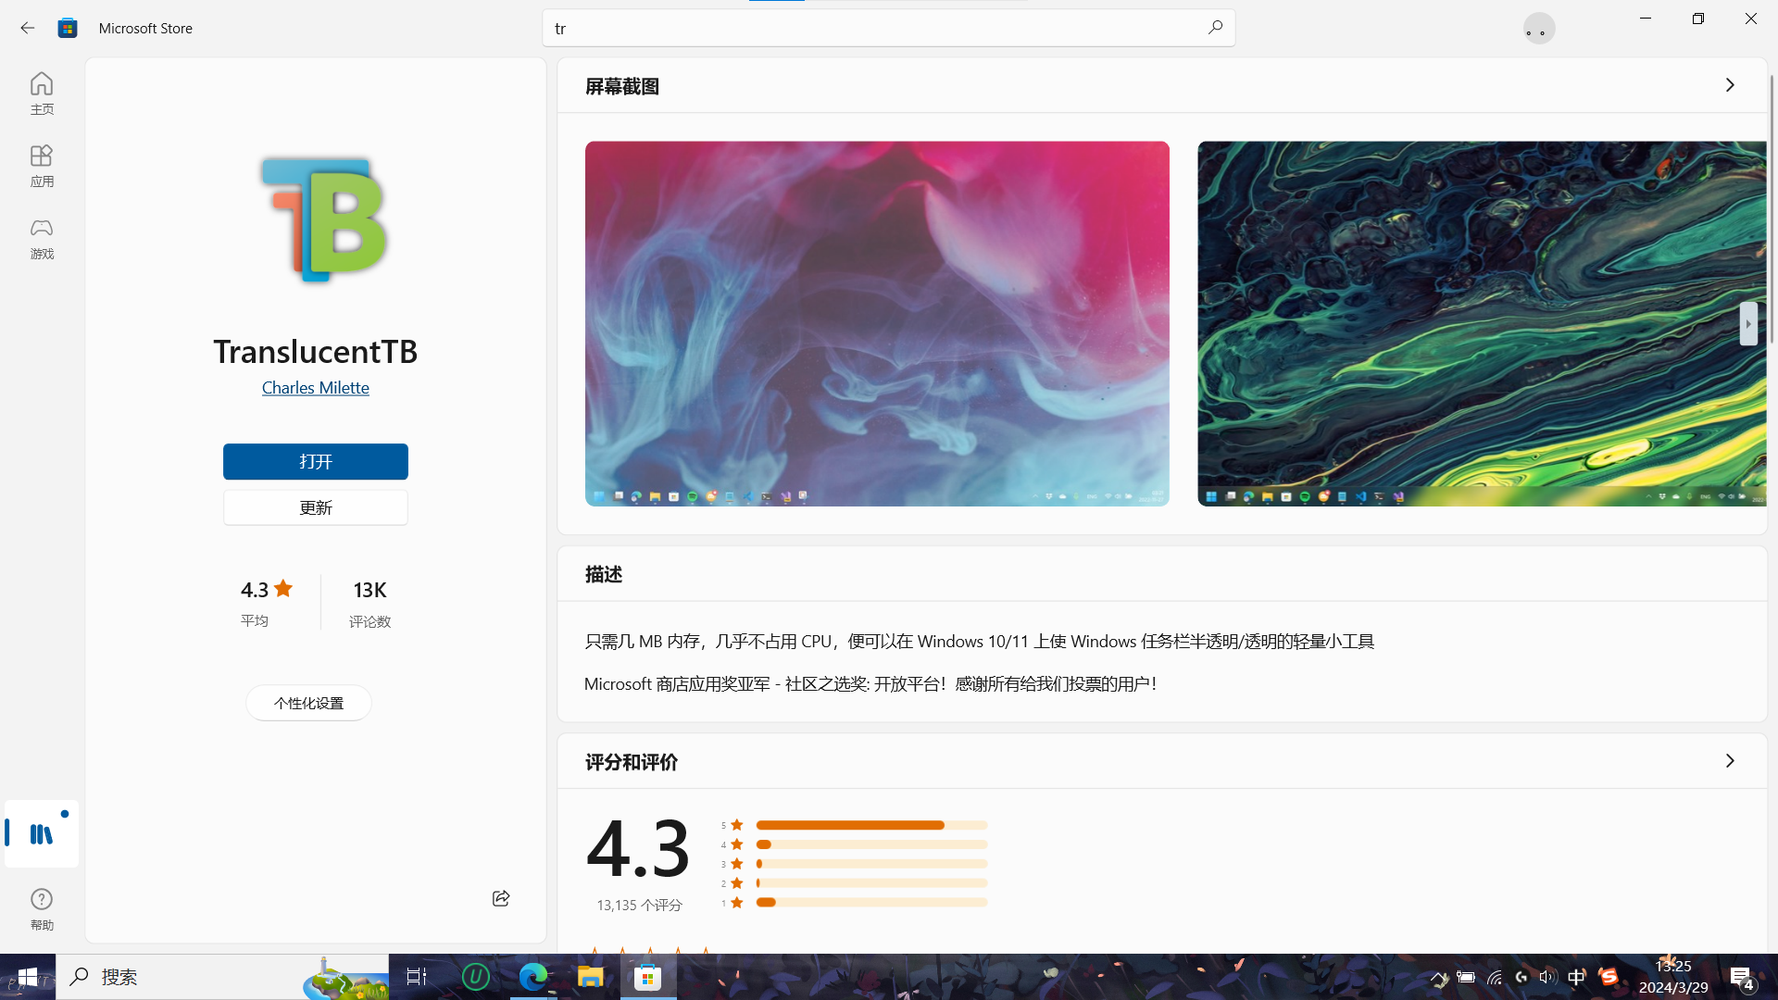Launch Microsoft Edge from the taskbar
Image resolution: width=1778 pixels, height=1000 pixels.
point(533,977)
